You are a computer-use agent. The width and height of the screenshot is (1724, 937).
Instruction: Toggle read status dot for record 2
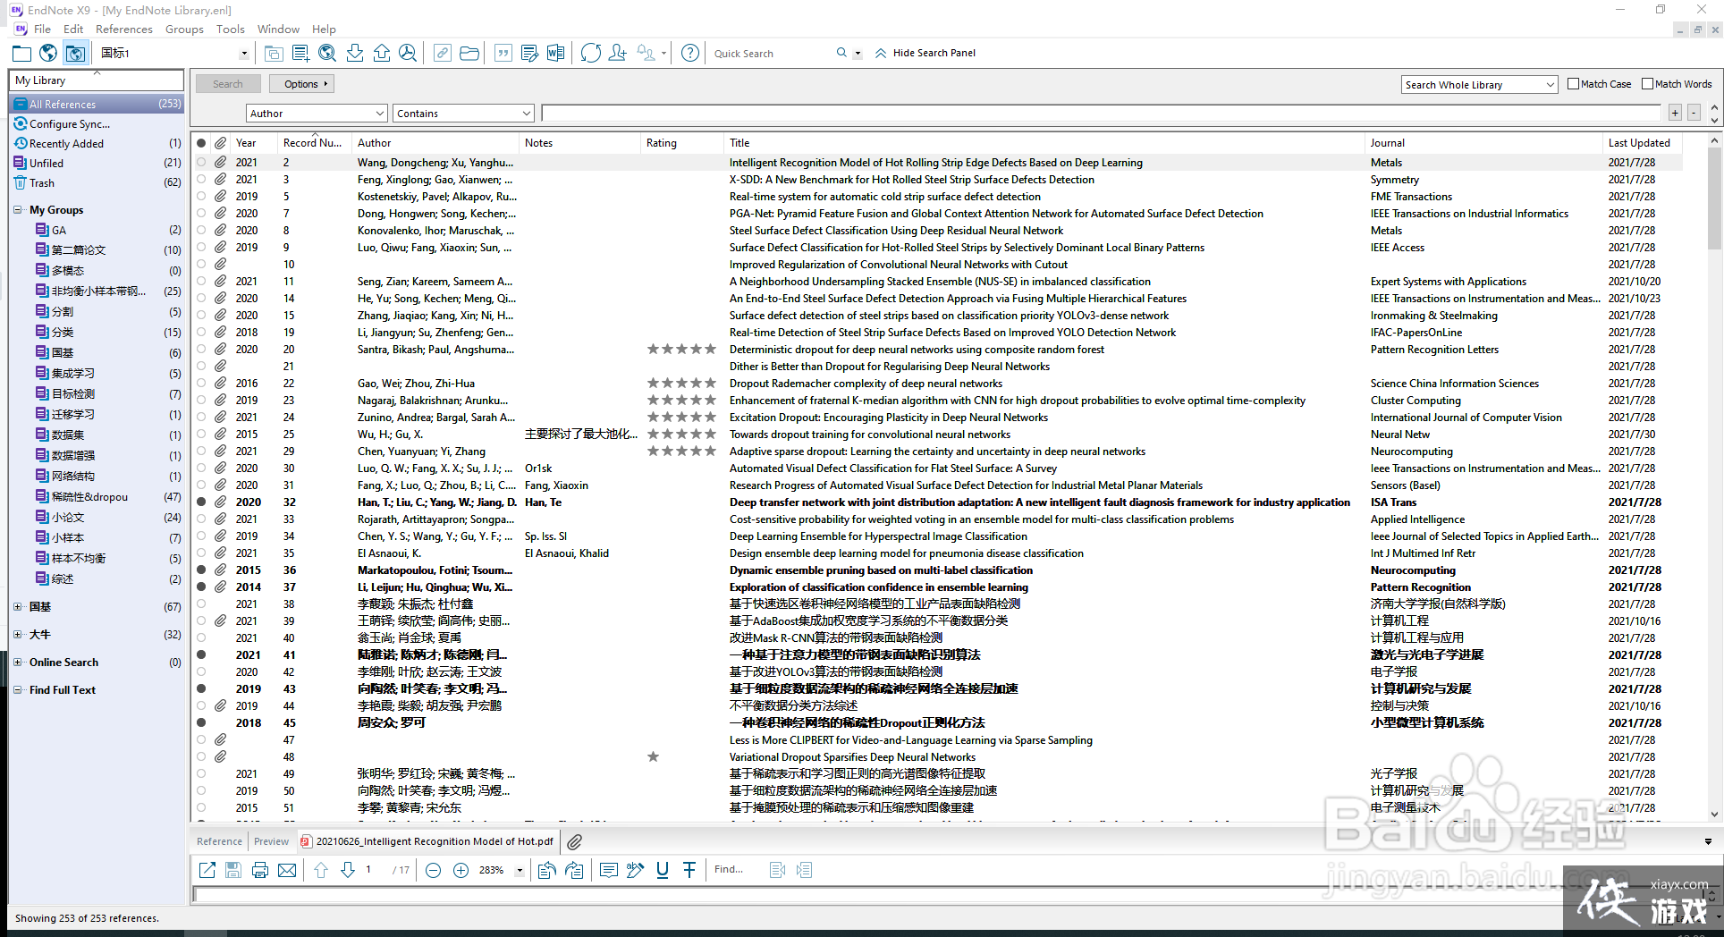(x=201, y=163)
